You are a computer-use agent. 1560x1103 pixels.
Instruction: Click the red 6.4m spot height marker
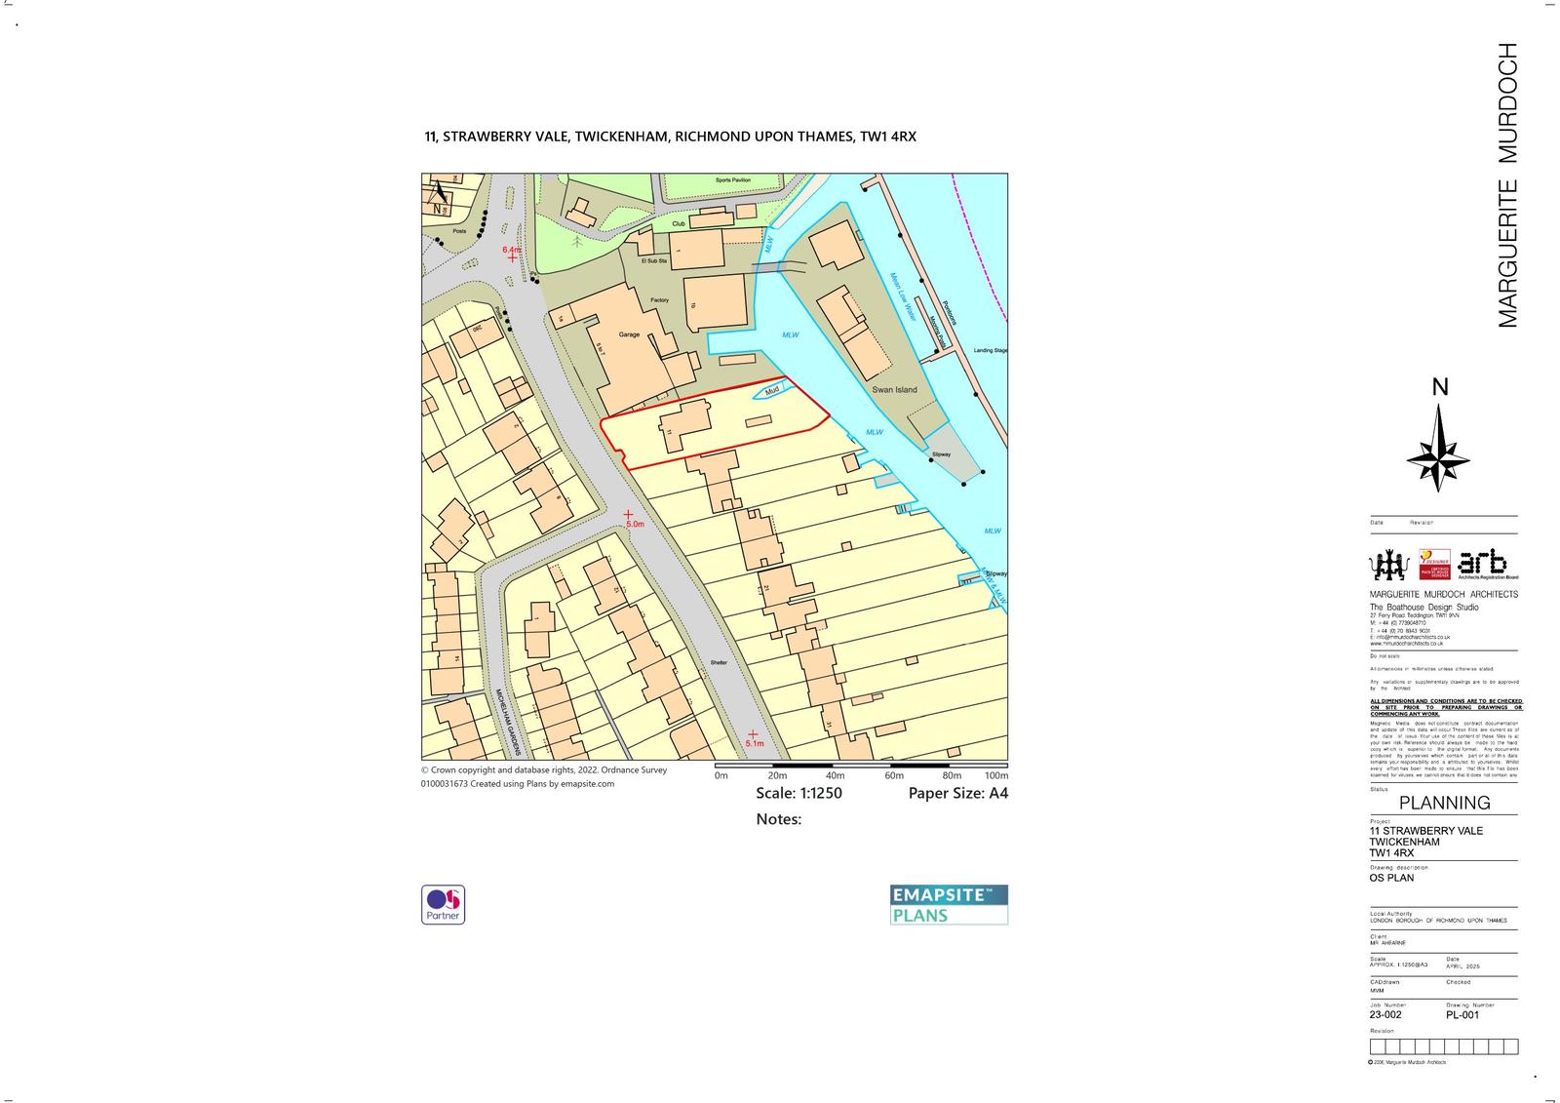coord(512,257)
